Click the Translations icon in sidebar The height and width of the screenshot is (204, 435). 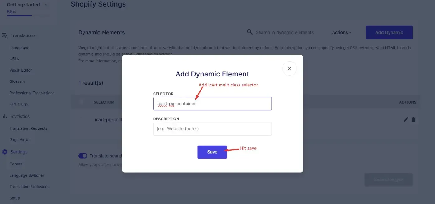point(5,35)
